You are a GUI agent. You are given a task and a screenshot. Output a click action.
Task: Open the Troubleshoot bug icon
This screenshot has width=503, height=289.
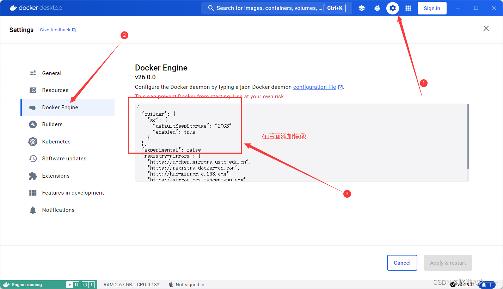click(377, 8)
